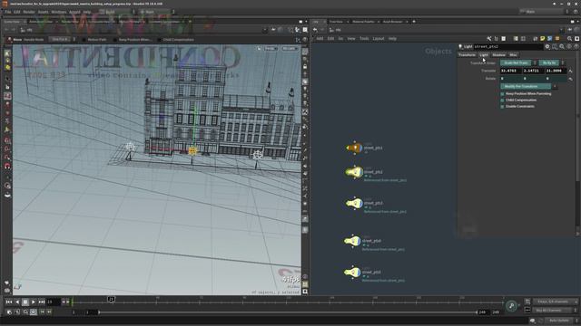Click the end frame 240 field

tap(482, 312)
